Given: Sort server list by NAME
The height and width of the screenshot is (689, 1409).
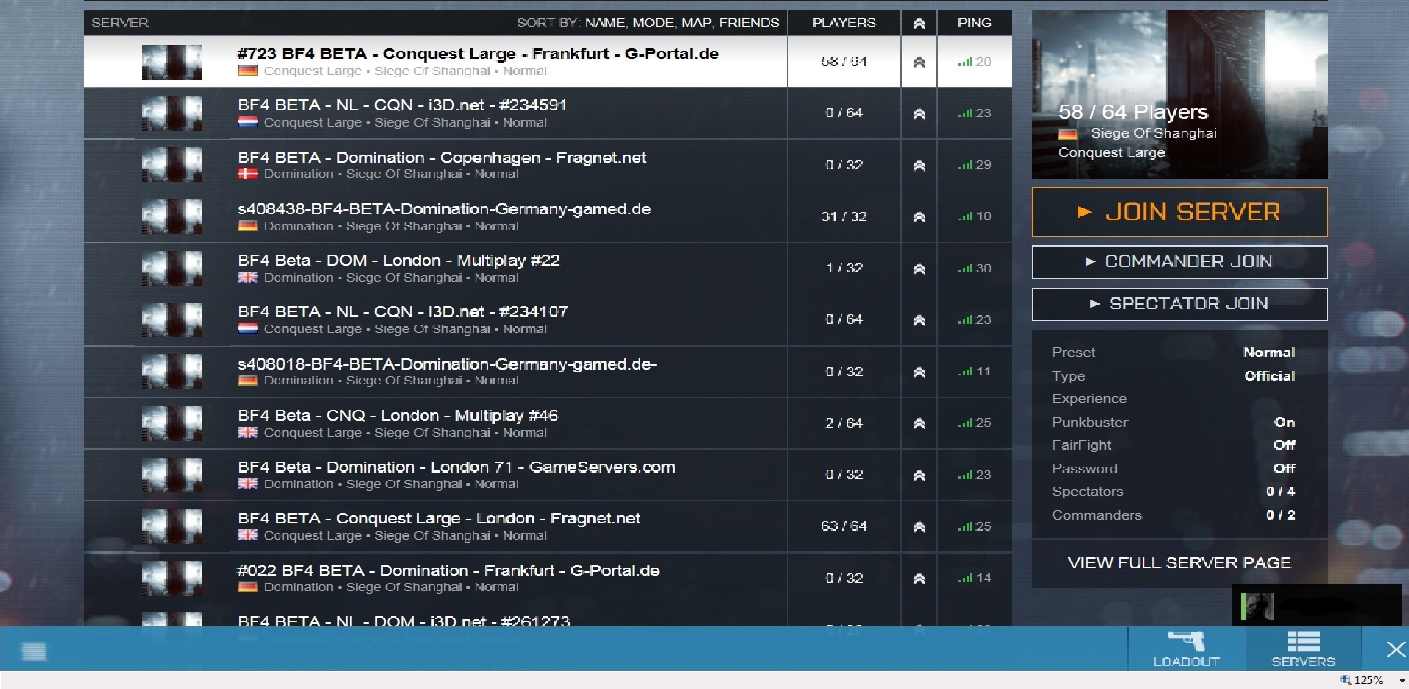Looking at the screenshot, I should coord(605,23).
